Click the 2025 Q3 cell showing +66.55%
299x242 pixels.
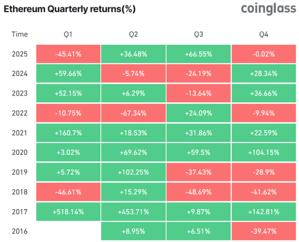[199, 54]
